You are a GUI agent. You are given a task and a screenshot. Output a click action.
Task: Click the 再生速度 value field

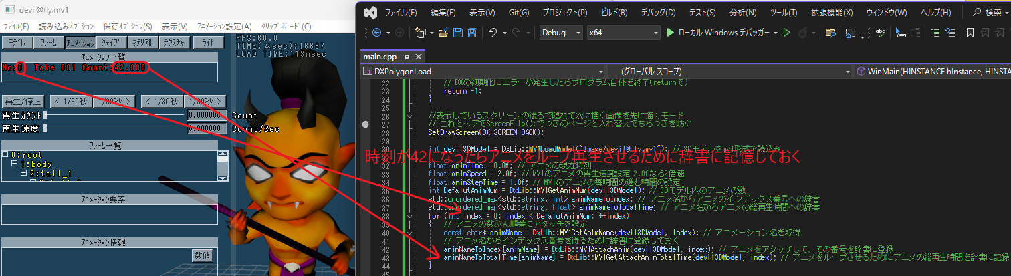(207, 128)
